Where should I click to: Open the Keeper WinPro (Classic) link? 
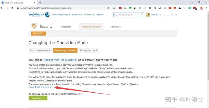(x=60, y=60)
